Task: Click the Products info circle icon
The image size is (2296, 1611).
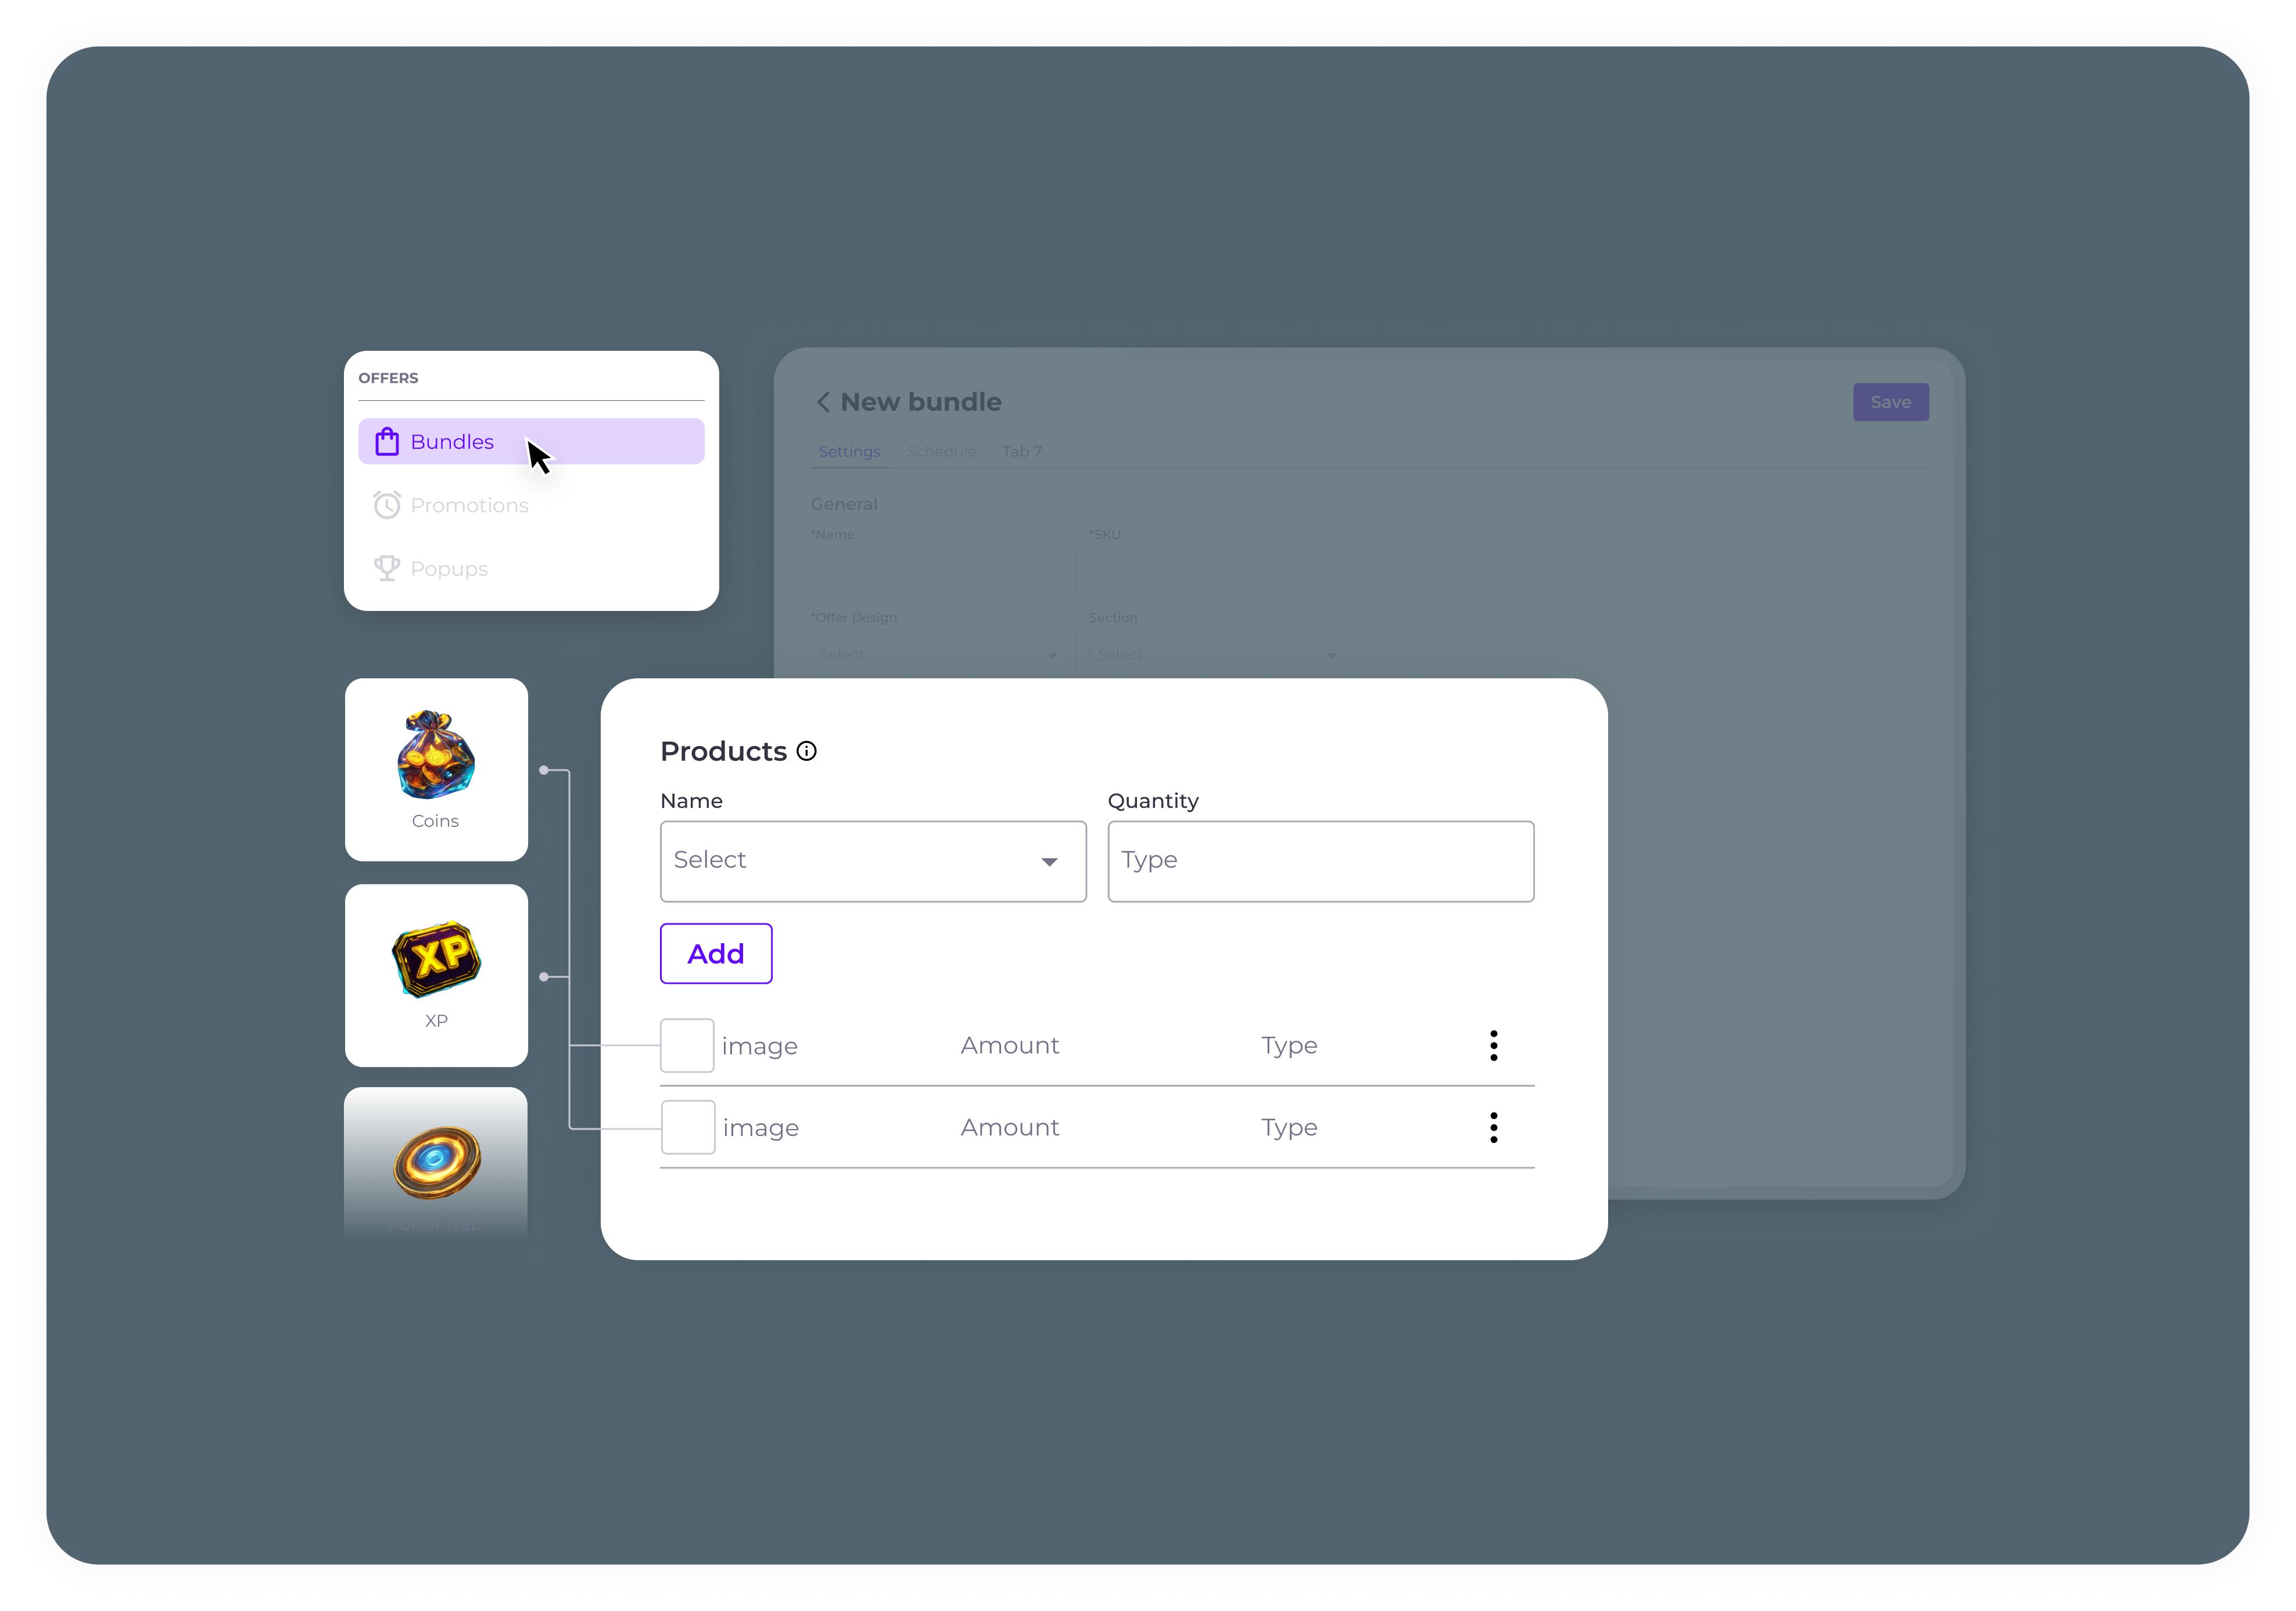Action: 807,750
